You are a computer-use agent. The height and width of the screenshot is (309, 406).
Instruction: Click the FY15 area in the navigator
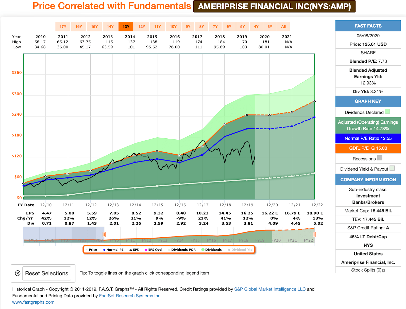tap(195, 240)
